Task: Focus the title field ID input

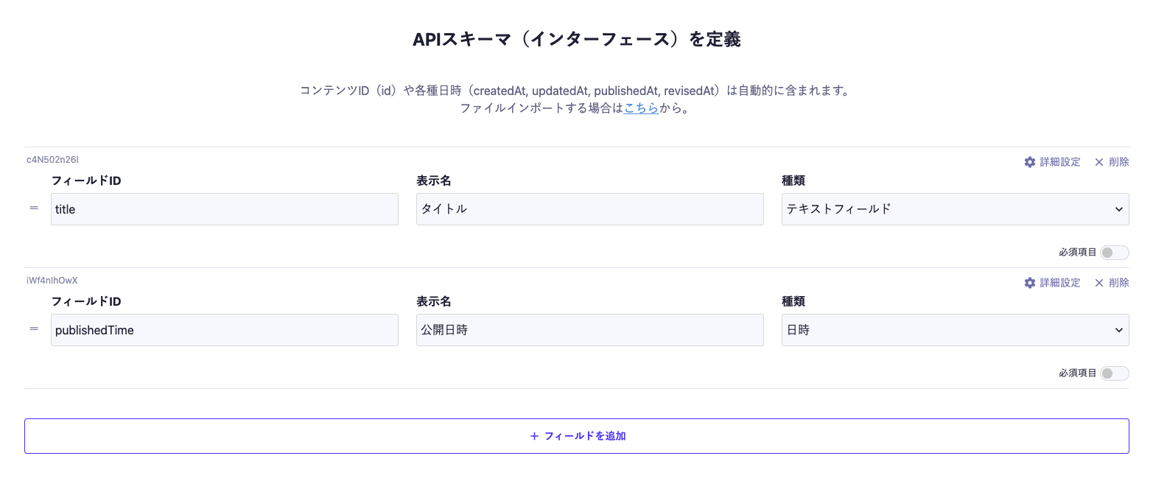Action: (x=224, y=209)
